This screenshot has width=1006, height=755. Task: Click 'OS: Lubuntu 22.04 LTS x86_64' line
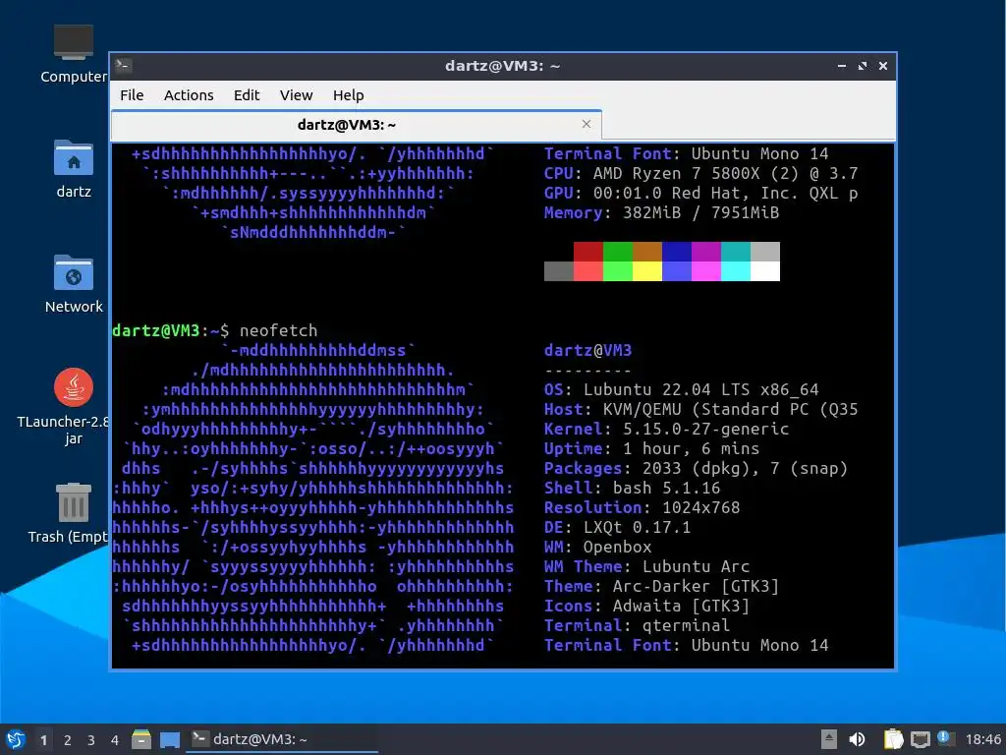682,389
